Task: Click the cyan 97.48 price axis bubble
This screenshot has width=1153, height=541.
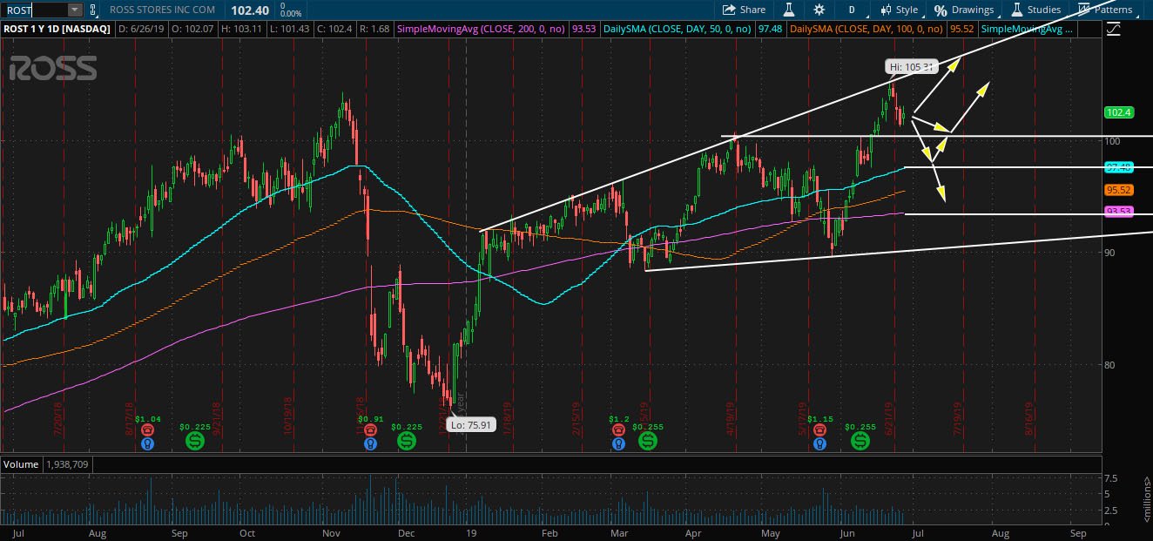Action: click(1118, 166)
